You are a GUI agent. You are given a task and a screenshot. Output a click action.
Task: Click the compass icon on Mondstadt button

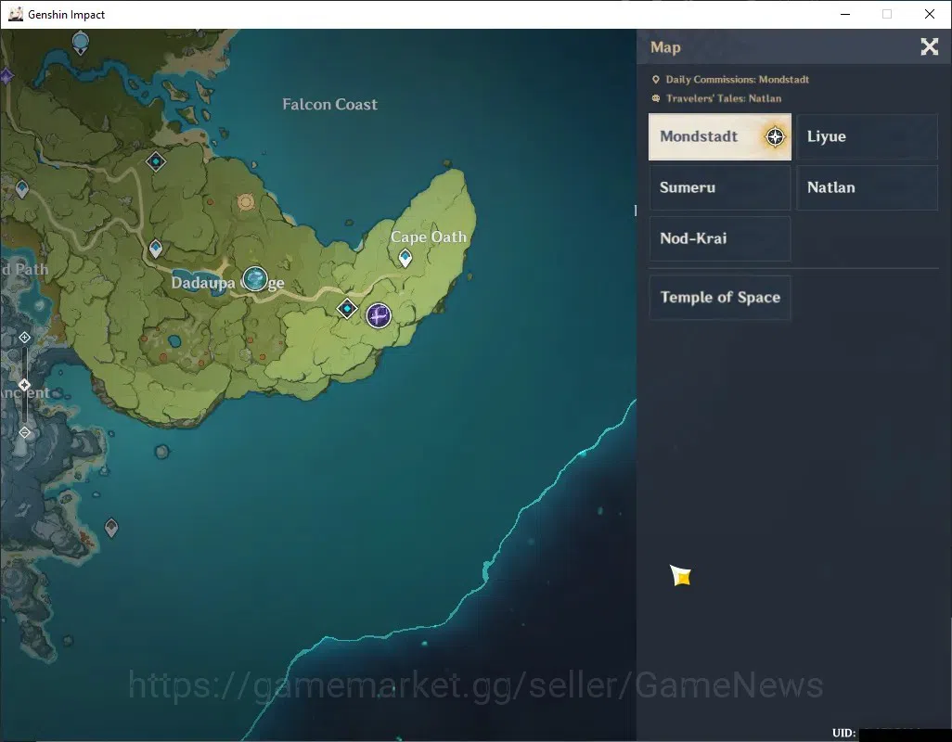[x=775, y=136]
